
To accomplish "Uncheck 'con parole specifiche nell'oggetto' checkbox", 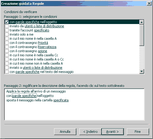I will click(x=7, y=22).
